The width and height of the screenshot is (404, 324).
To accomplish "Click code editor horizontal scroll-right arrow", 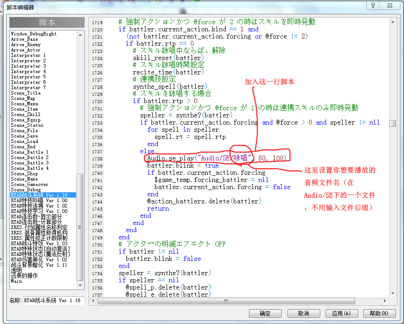I will (385, 301).
